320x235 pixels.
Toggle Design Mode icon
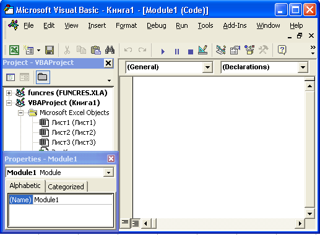click(x=202, y=50)
